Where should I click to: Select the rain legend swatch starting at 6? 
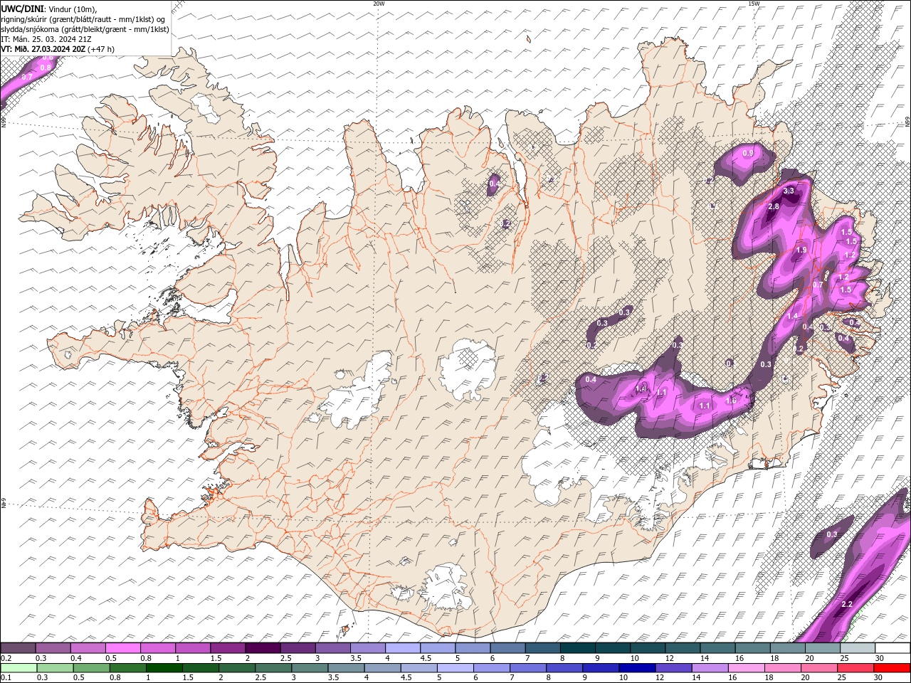(x=492, y=667)
